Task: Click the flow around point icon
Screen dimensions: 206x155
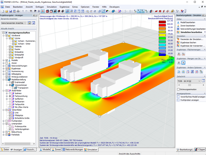Action: [183, 72]
